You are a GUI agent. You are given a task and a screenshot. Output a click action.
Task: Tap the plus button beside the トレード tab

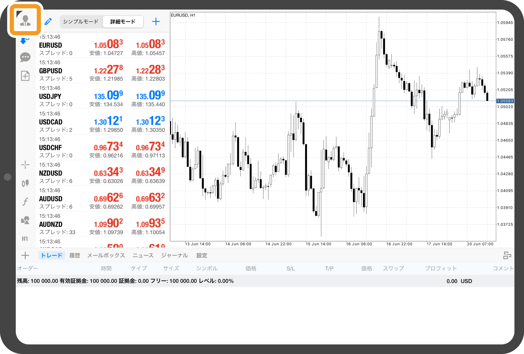pos(25,256)
